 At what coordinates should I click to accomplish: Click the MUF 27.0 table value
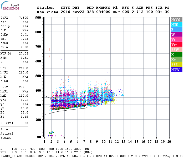[x=78, y=152]
